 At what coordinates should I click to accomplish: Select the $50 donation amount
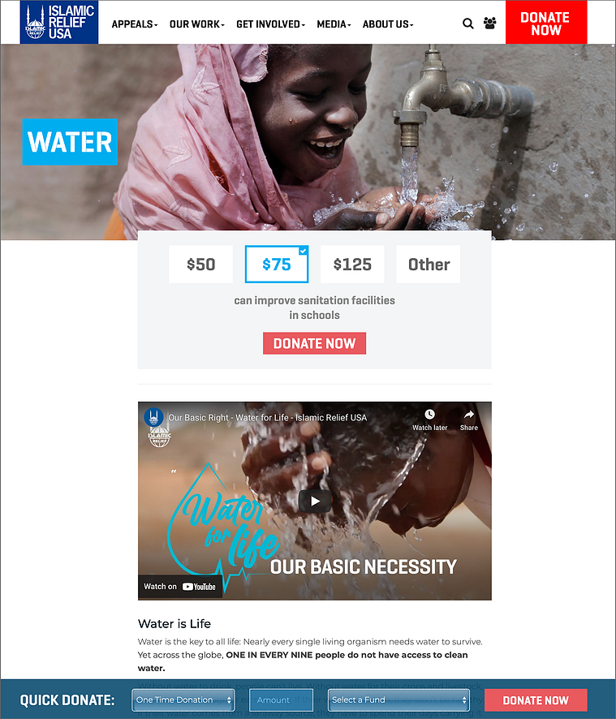click(x=201, y=264)
